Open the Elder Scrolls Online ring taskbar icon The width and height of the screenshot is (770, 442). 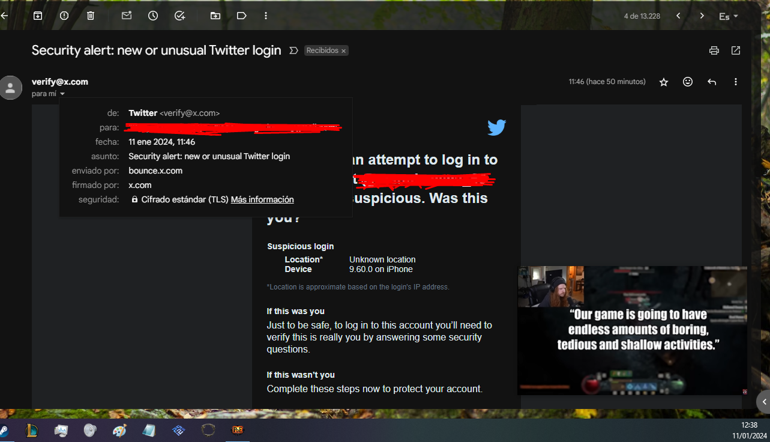(208, 430)
